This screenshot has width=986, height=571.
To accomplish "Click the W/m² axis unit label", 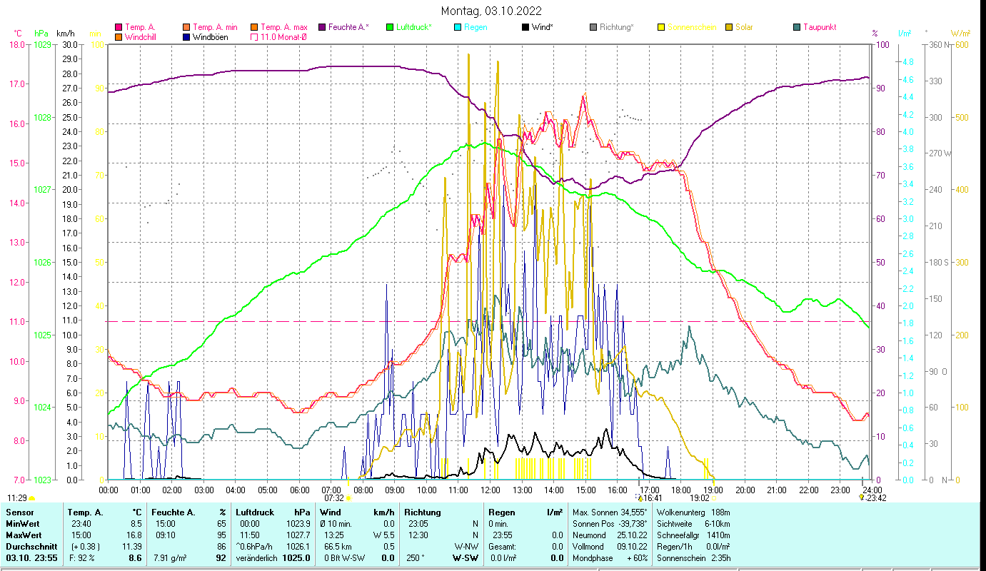I will point(959,34).
